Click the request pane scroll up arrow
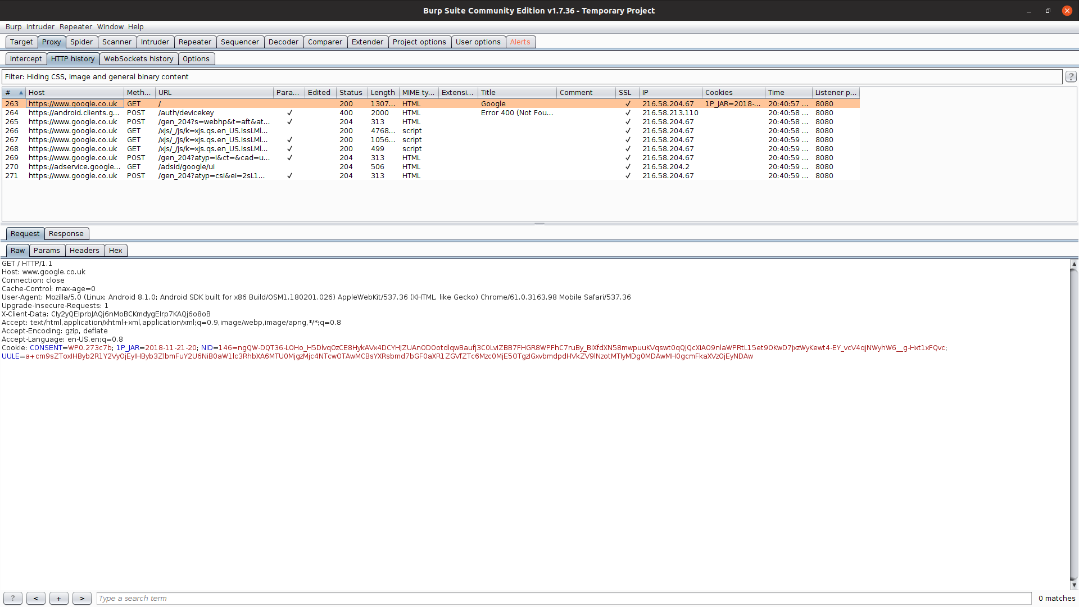The height and width of the screenshot is (607, 1079). 1073,264
